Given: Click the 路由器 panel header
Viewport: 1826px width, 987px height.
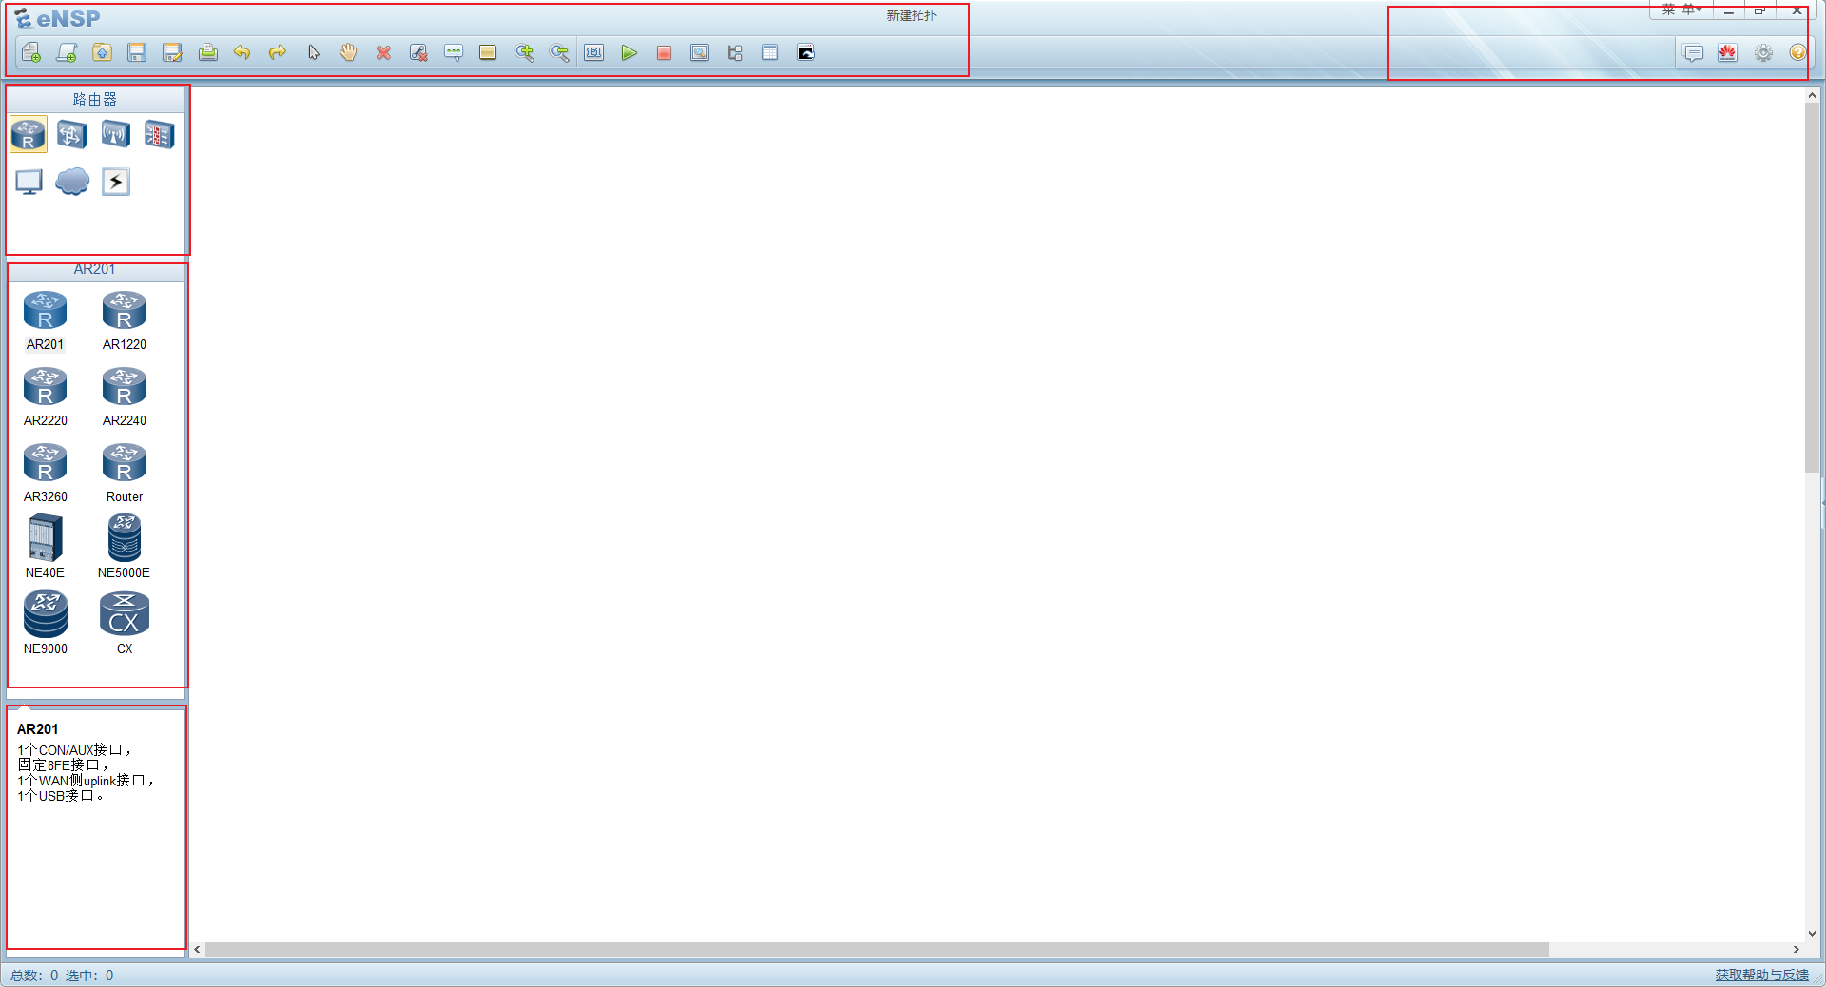Looking at the screenshot, I should (x=95, y=99).
